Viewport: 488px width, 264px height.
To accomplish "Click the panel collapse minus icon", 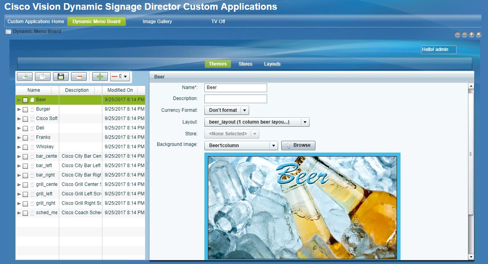I will pyautogui.click(x=464, y=35).
